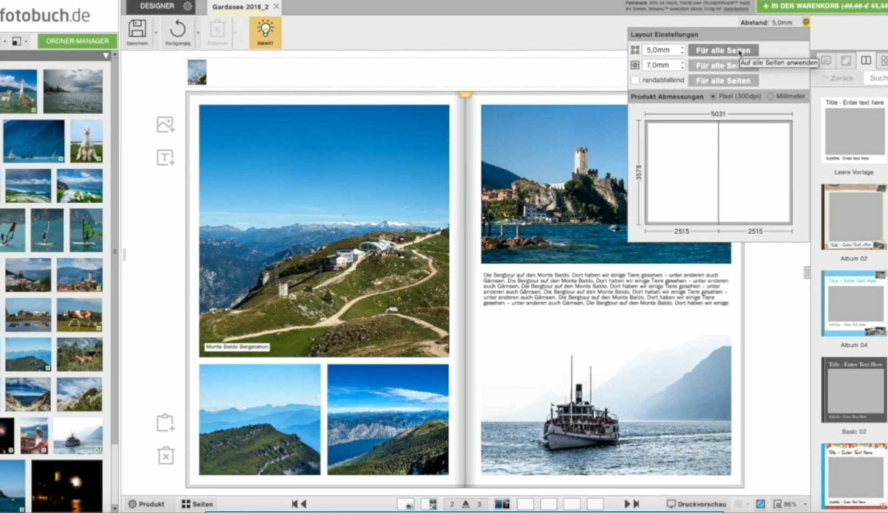888x513 pixels.
Task: Click the Ordner-Manager button
Action: [77, 41]
